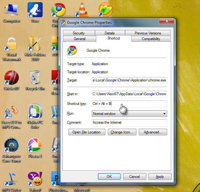Open the Compatibility tab
The image size is (200, 192).
click(151, 39)
